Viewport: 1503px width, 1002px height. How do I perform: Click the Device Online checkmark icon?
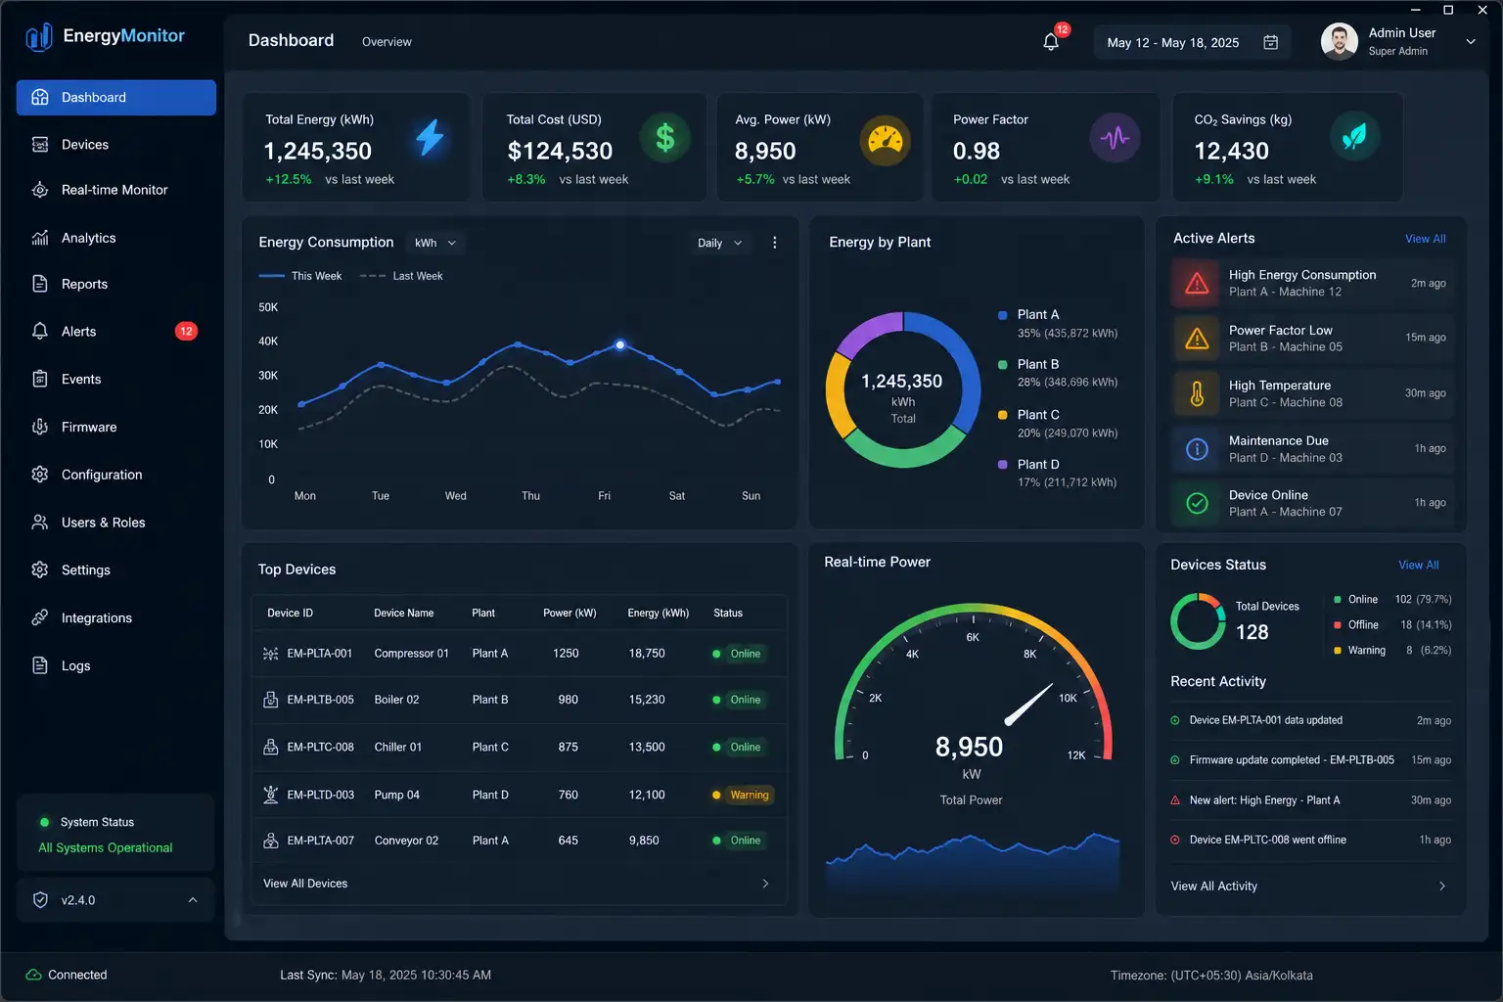click(x=1197, y=503)
